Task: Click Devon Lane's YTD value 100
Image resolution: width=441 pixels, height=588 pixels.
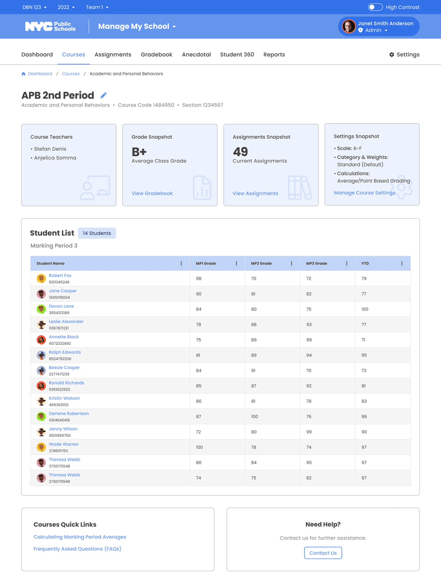Action: (x=365, y=309)
